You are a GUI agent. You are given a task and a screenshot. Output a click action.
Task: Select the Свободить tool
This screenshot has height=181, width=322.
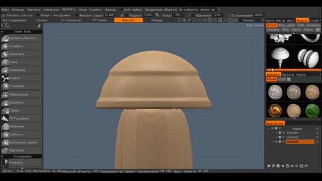[21, 134]
